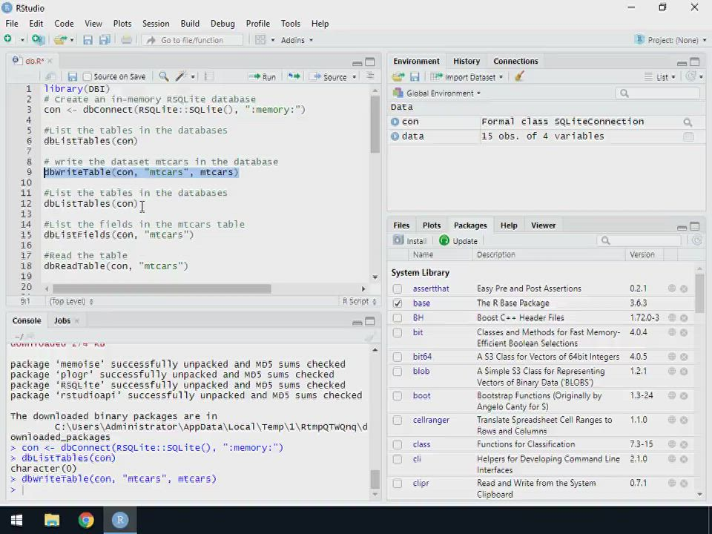
Task: Click the Chrome icon in the taskbar
Action: point(86,520)
